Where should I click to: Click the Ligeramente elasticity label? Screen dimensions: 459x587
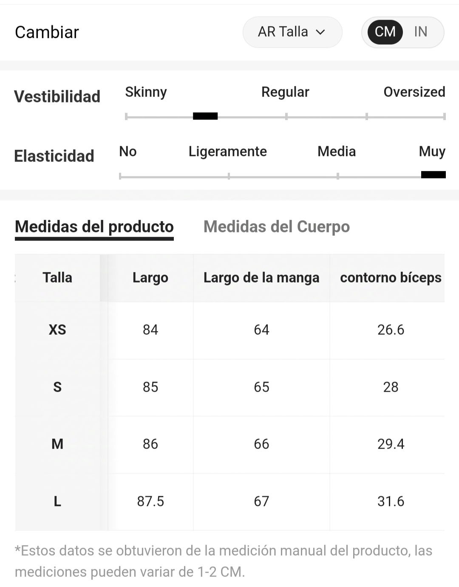(228, 152)
